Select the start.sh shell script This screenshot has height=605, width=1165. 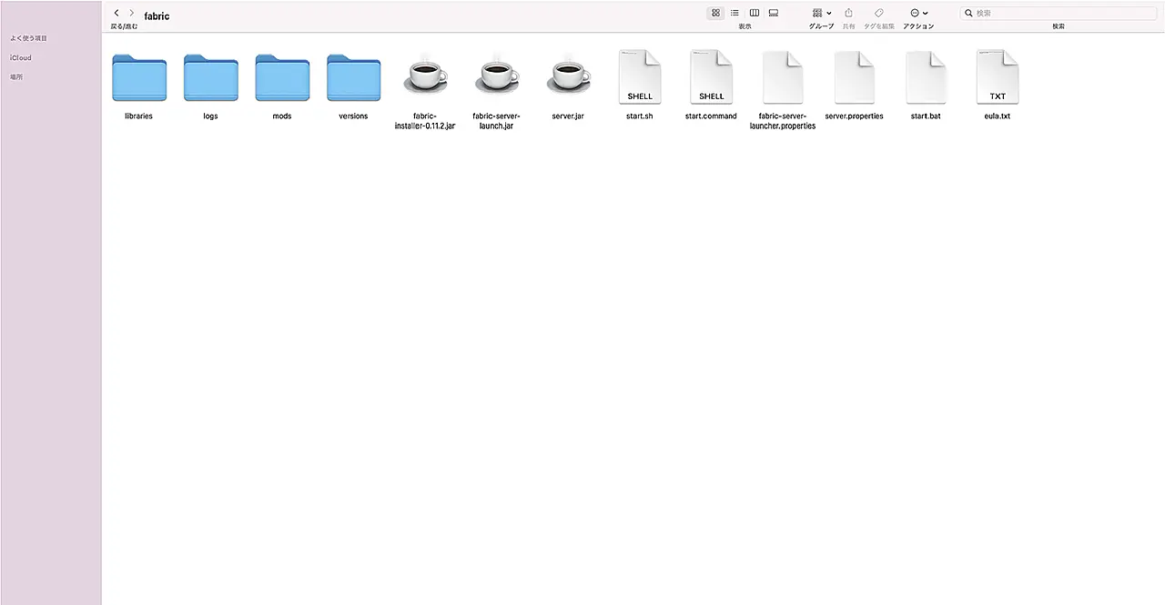pyautogui.click(x=640, y=78)
